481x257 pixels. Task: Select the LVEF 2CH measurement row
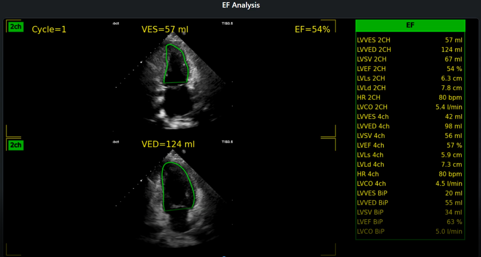(x=409, y=69)
